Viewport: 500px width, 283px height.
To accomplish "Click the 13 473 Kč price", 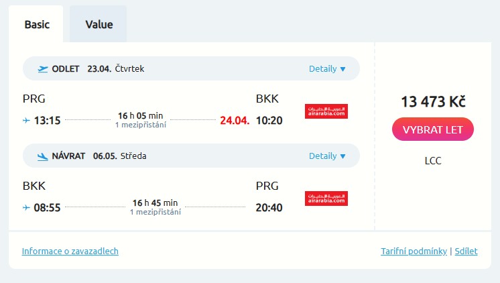I will 433,102.
